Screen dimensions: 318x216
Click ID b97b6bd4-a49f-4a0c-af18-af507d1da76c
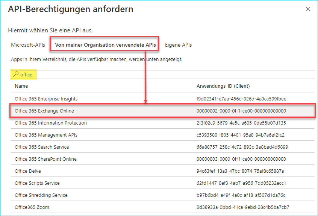tap(241, 195)
